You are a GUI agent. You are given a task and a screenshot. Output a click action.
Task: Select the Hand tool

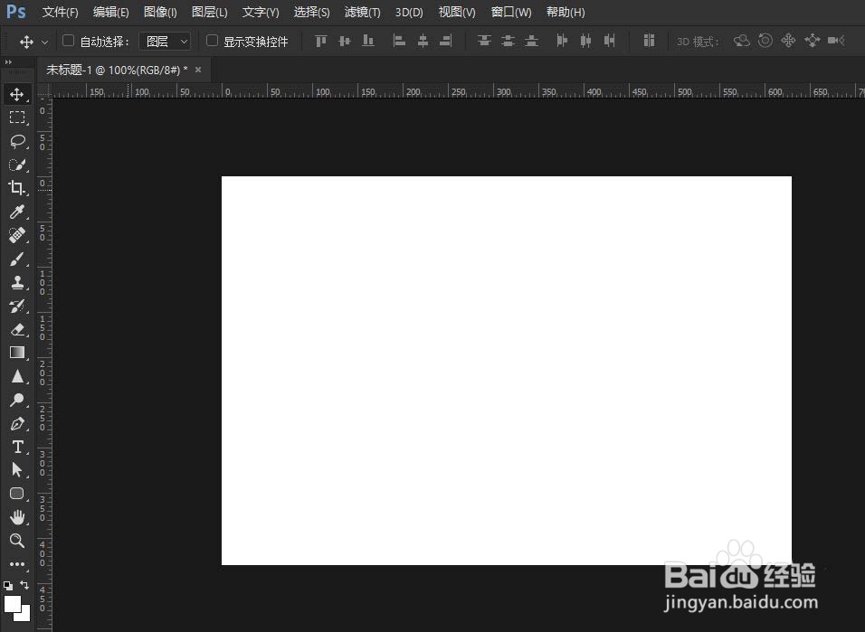[x=17, y=517]
